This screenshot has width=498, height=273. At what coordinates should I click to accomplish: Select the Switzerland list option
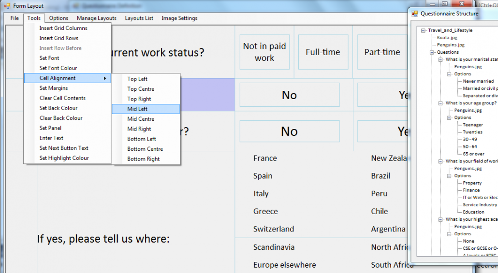273,229
